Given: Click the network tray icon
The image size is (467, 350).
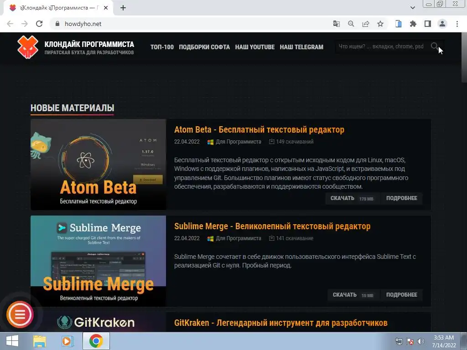Looking at the screenshot, I should [399, 341].
